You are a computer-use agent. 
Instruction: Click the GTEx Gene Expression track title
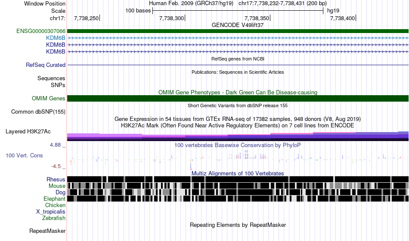(x=238, y=119)
